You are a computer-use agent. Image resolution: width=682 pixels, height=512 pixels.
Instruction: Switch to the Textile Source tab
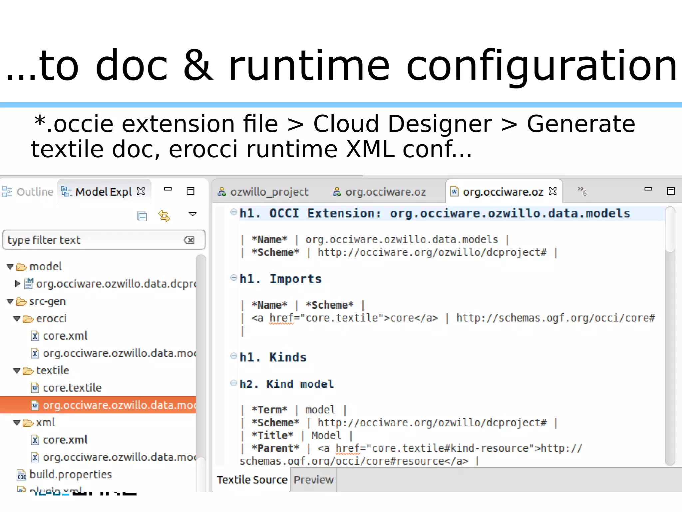pyautogui.click(x=252, y=480)
